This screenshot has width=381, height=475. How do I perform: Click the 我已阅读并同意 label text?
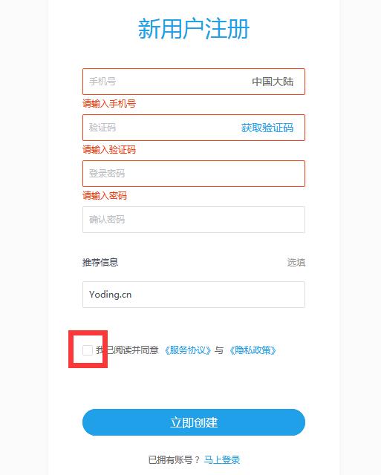127,350
